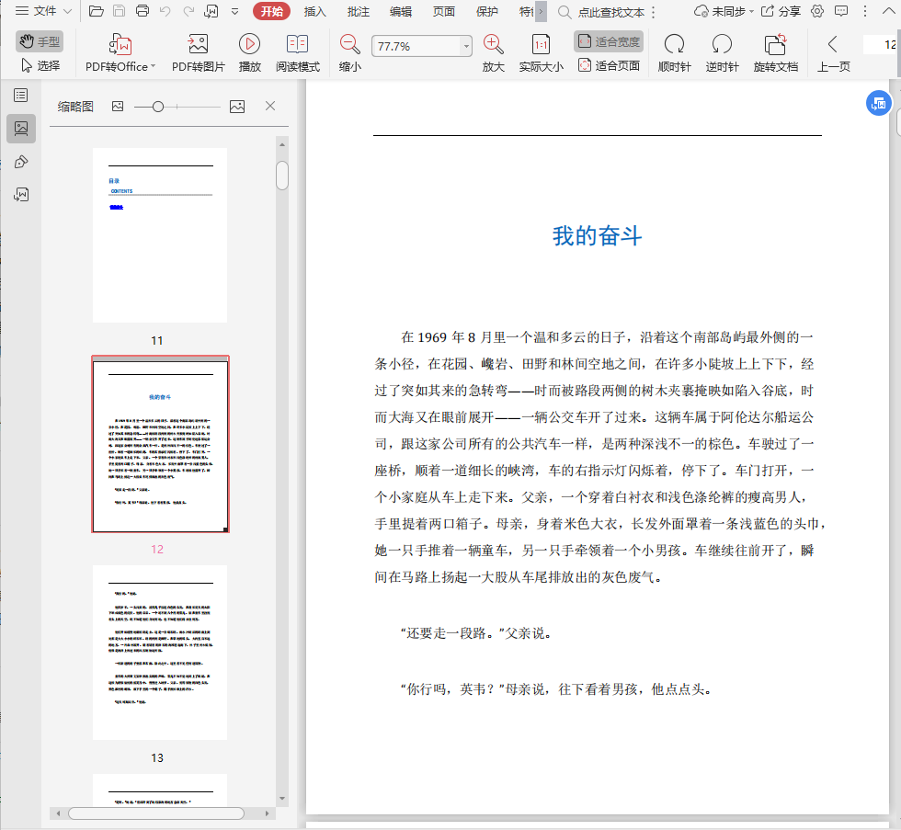Screen dimensions: 901x830
Task: Enter 阅读模式 reading mode
Action: [297, 44]
